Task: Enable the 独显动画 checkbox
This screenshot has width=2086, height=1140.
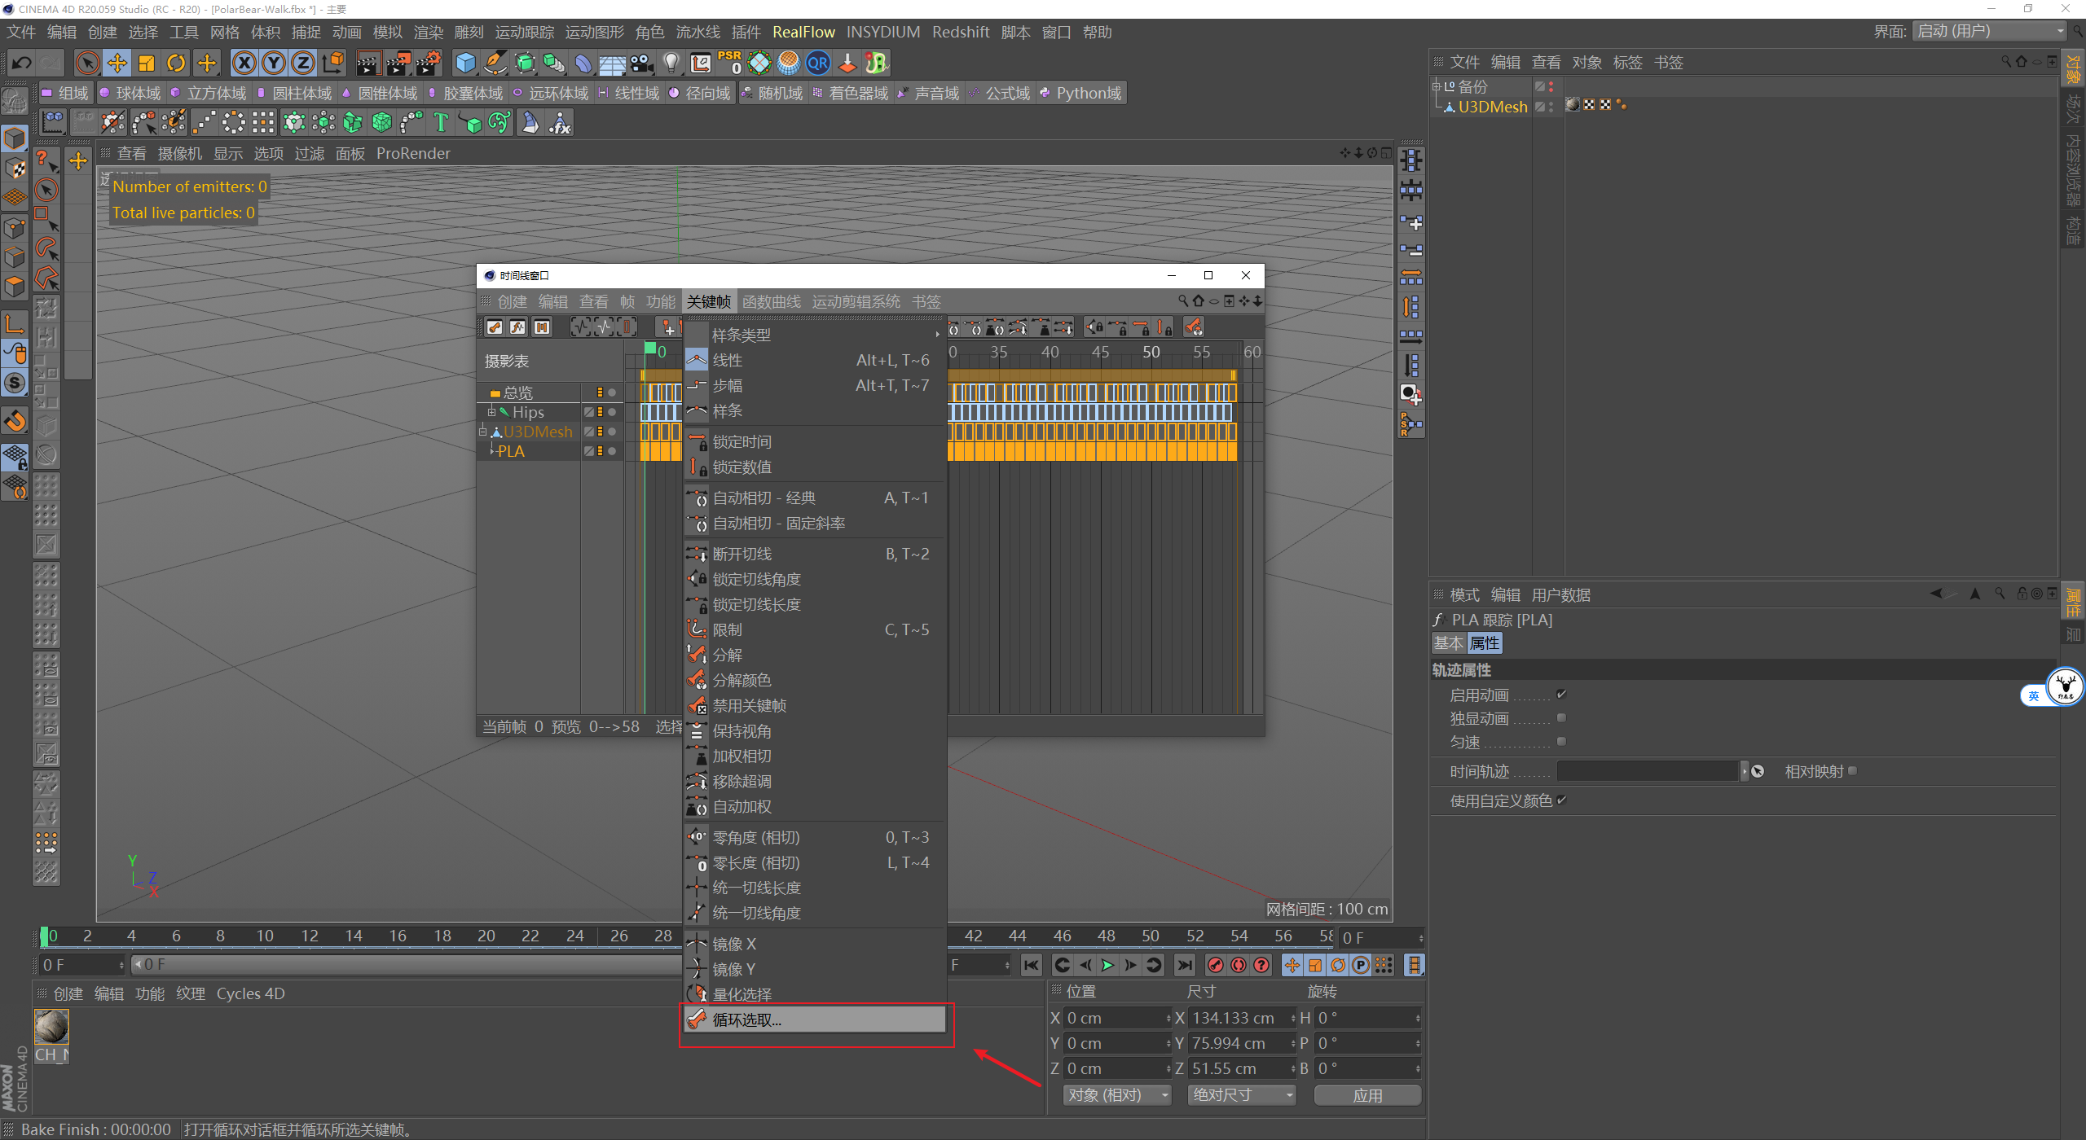Action: point(1561,718)
